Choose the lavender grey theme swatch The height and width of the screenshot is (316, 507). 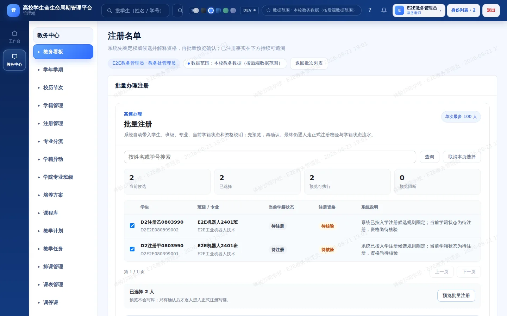[233, 11]
